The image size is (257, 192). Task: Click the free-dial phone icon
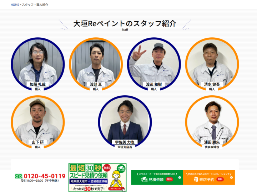coord(19,176)
